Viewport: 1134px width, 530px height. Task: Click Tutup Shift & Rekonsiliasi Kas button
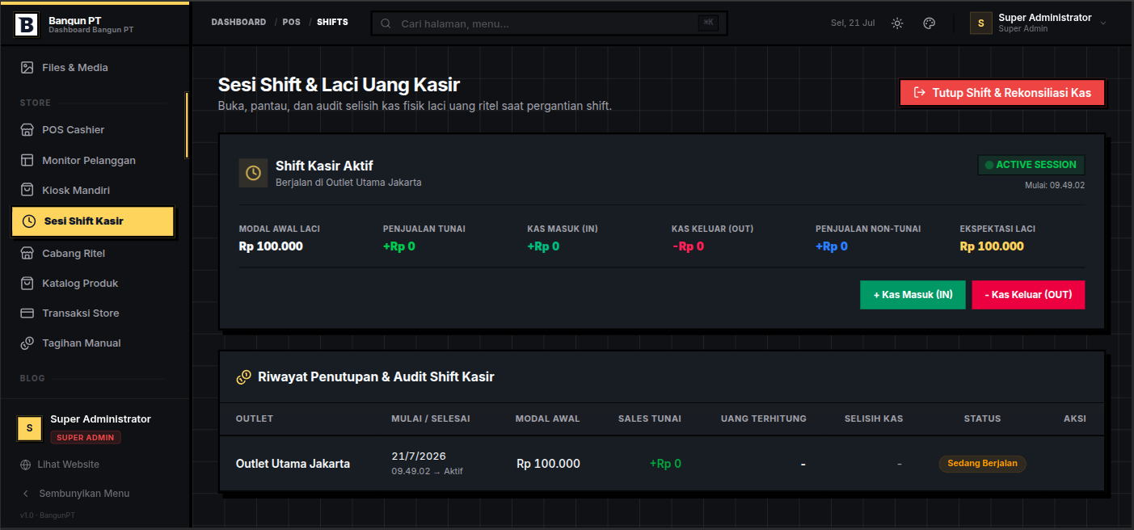click(1002, 93)
